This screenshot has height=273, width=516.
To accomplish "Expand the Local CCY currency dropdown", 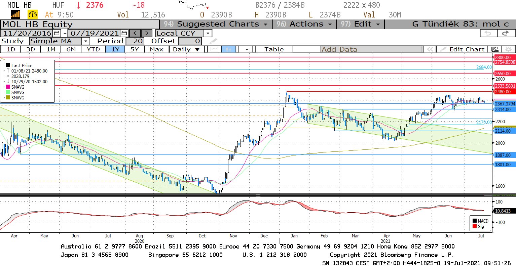I will (208, 33).
